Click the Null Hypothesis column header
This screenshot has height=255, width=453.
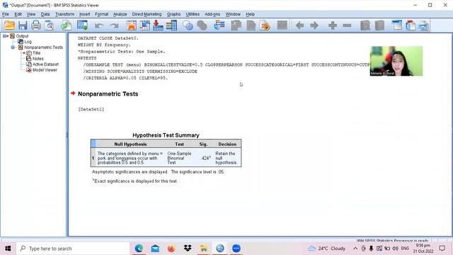click(x=130, y=144)
